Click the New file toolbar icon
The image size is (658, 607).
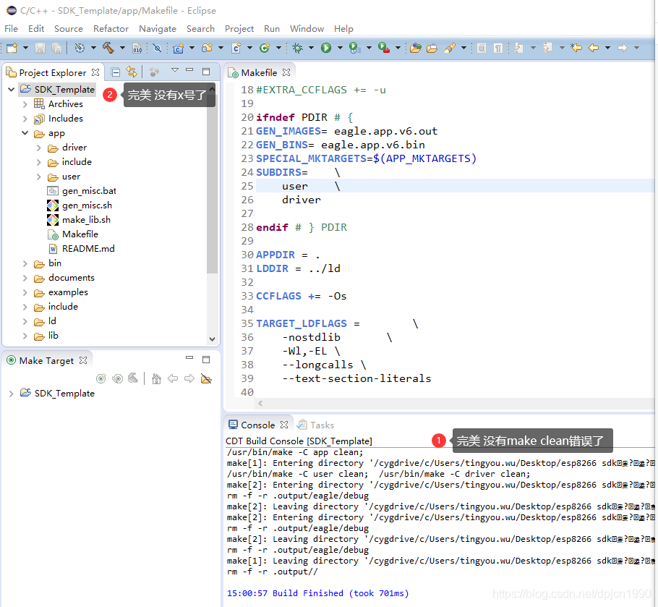[x=12, y=48]
